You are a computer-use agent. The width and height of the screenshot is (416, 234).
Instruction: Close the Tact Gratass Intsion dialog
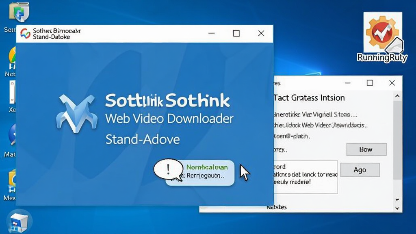click(392, 83)
